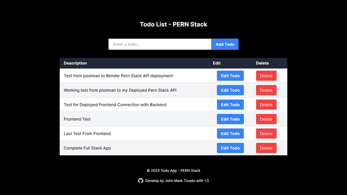Edit the 'Complete Full Stack App' todo
The image size is (347, 195).
coord(230,148)
